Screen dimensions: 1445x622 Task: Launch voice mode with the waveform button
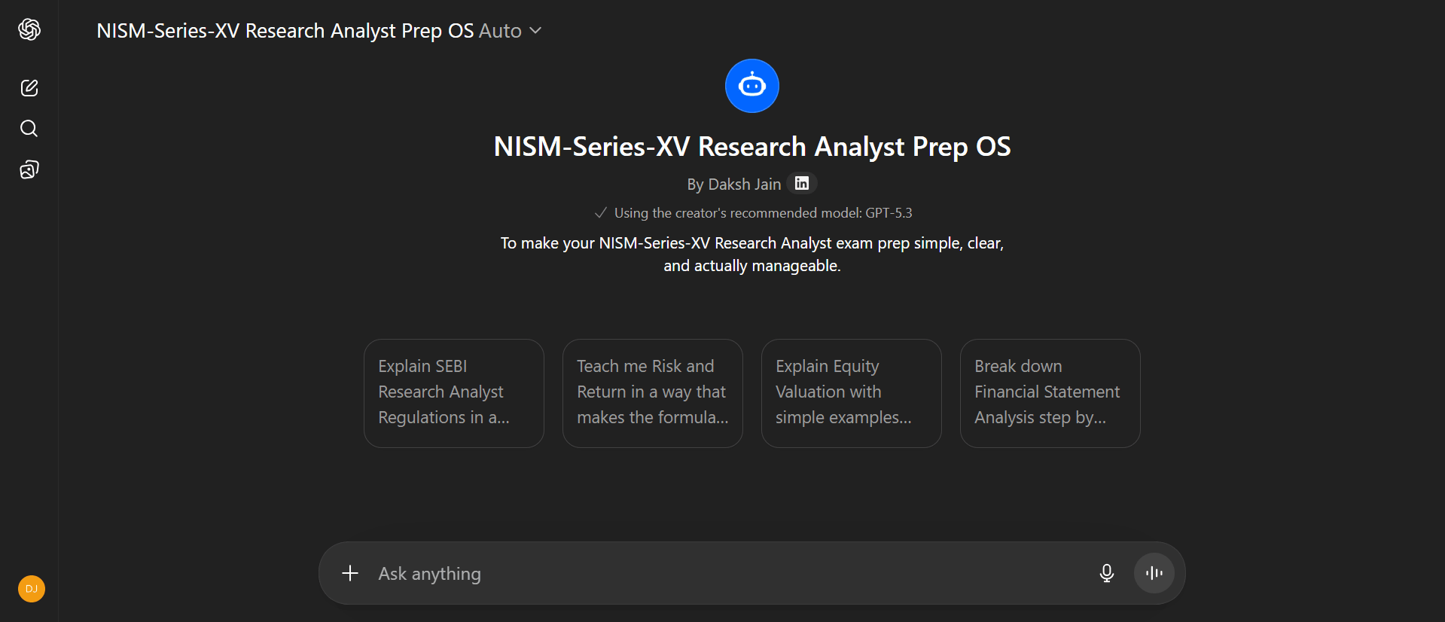tap(1154, 574)
